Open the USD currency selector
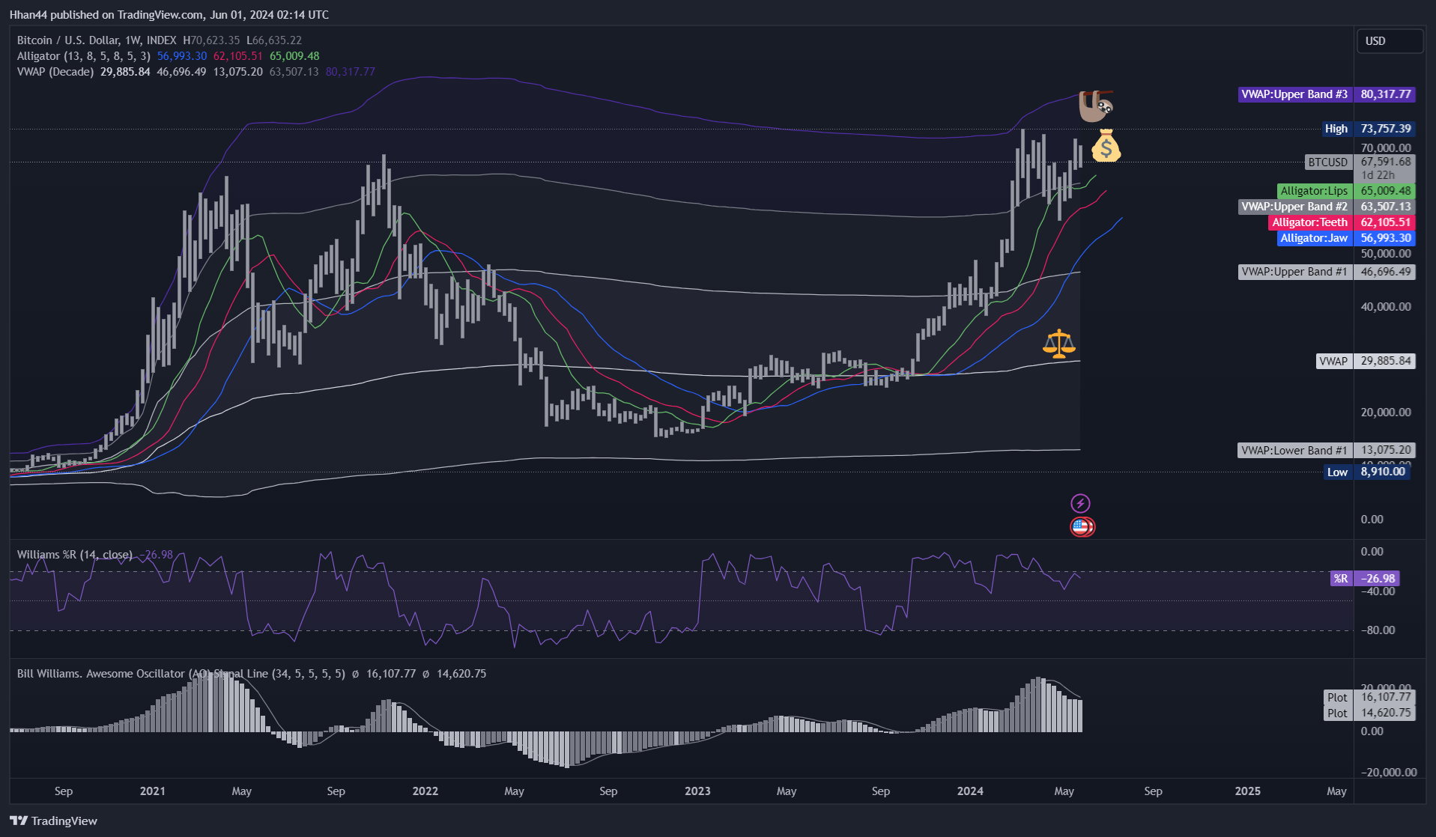 [1390, 41]
